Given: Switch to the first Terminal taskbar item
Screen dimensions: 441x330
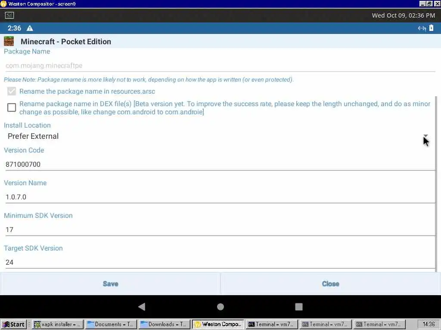Looking at the screenshot, I should (272, 324).
